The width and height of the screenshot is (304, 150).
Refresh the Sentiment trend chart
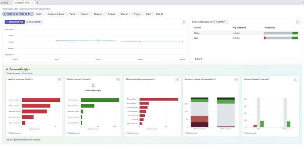pyautogui.click(x=184, y=22)
